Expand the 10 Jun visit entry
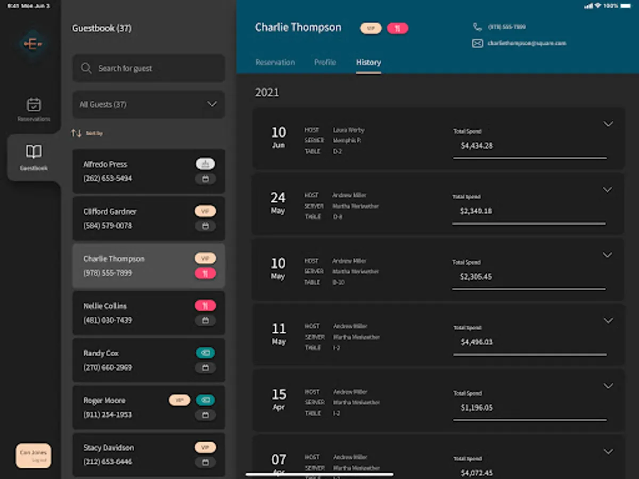Image resolution: width=639 pixels, height=479 pixels. (x=608, y=124)
